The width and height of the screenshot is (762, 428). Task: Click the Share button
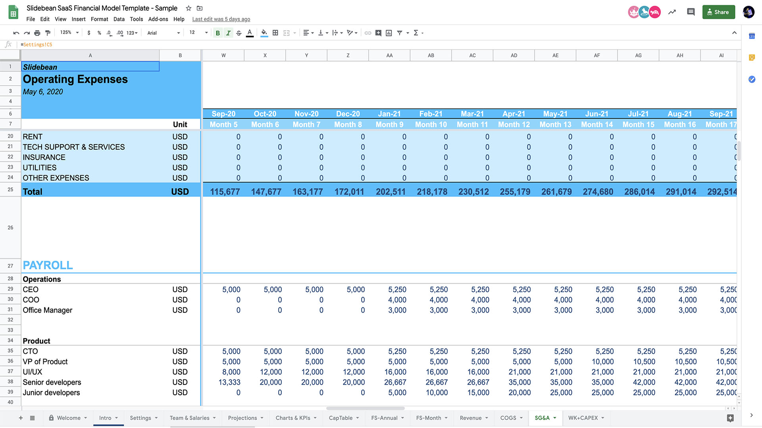pyautogui.click(x=718, y=12)
